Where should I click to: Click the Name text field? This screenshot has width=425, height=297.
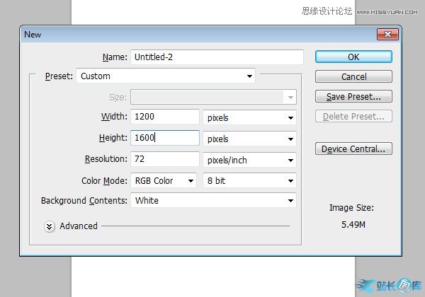tap(217, 57)
